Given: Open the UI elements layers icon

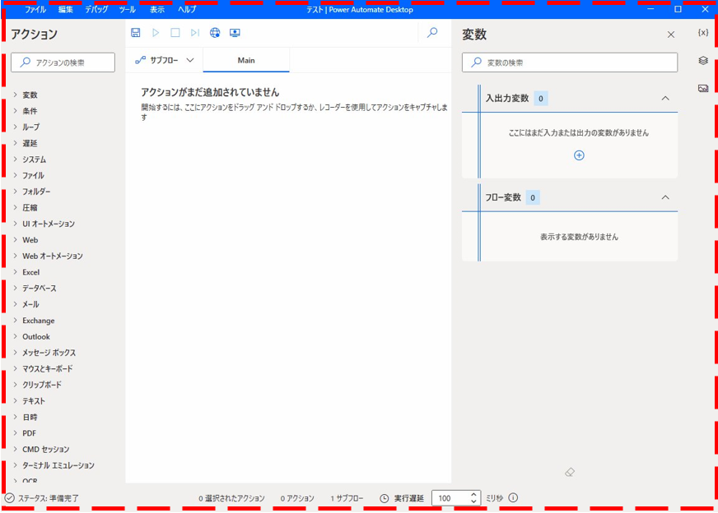Looking at the screenshot, I should 703,60.
